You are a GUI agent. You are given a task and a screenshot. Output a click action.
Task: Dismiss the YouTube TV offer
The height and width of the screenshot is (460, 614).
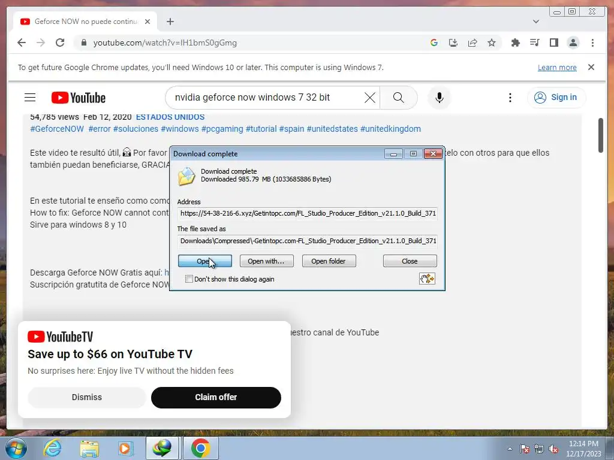pyautogui.click(x=86, y=398)
